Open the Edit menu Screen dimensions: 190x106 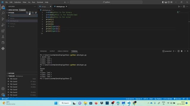coord(11,2)
